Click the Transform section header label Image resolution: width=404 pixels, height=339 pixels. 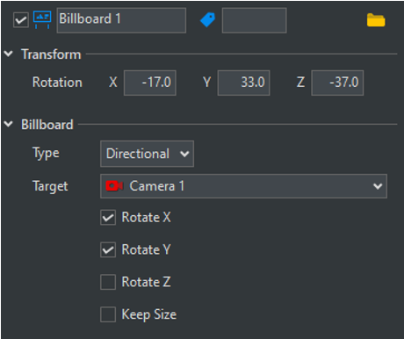click(x=51, y=54)
